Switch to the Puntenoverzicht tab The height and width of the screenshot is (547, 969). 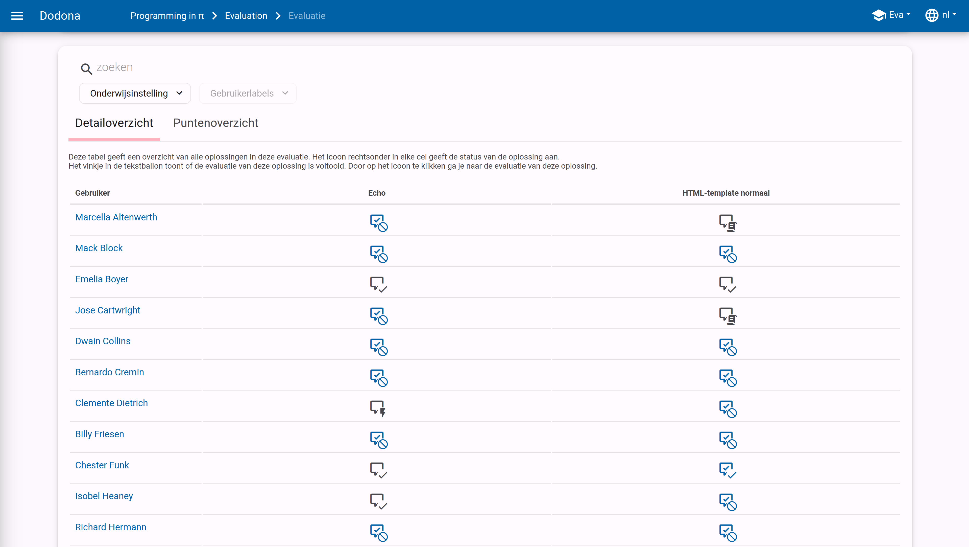[215, 123]
